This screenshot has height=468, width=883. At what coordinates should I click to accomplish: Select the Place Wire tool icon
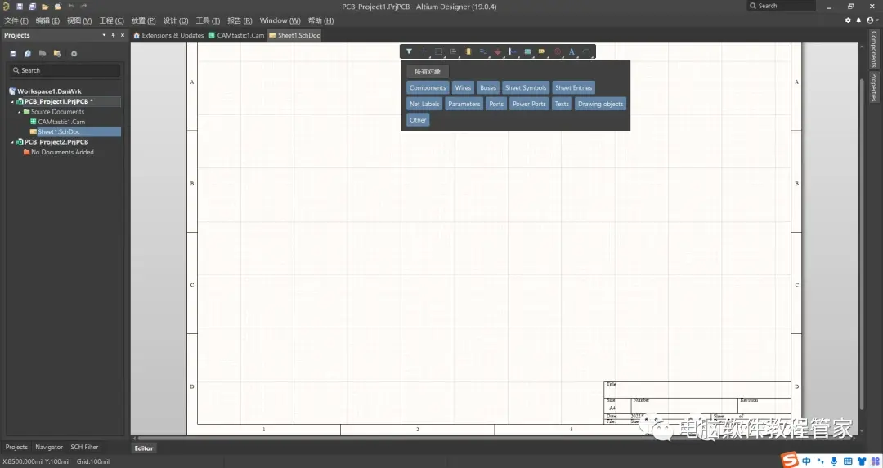482,51
